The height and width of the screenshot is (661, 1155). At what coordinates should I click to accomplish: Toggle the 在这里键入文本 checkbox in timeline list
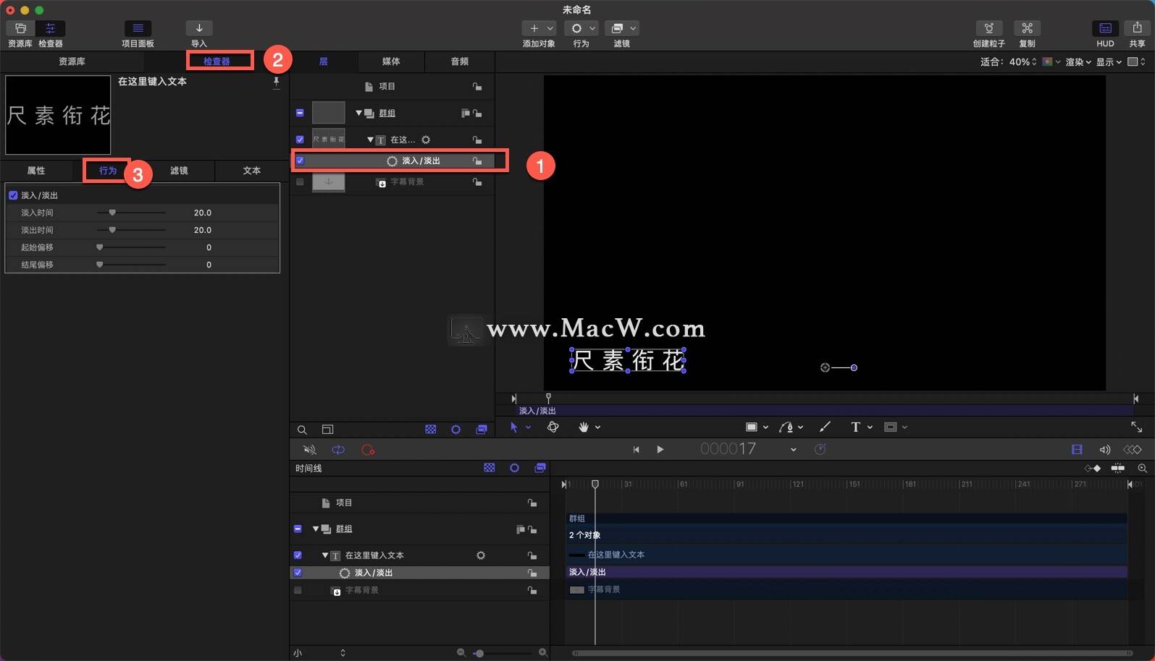[298, 555]
